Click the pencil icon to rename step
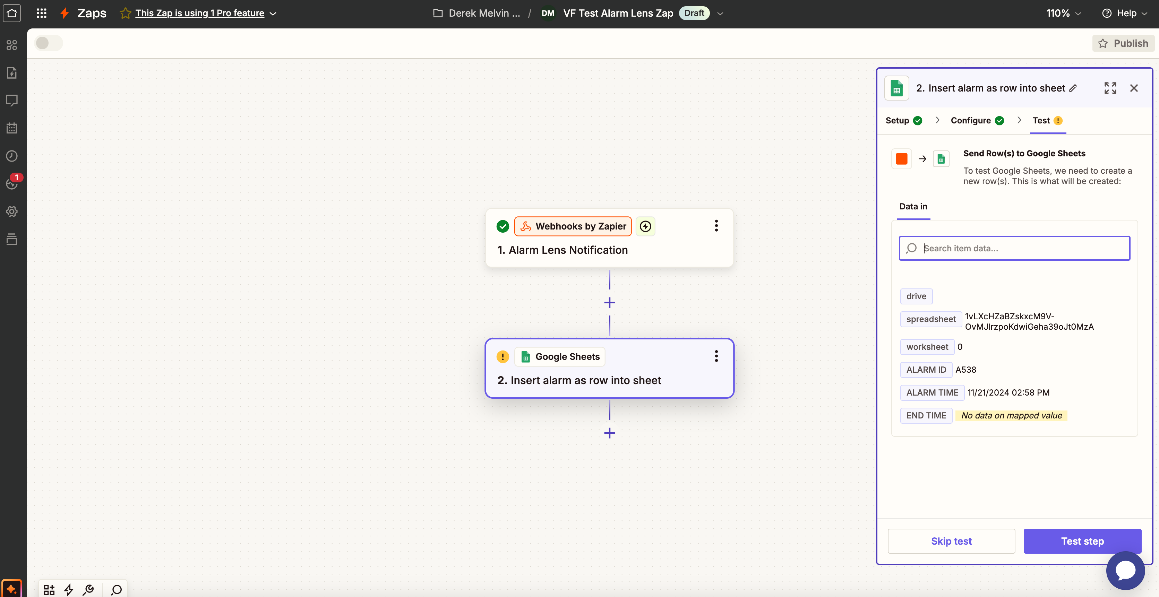The width and height of the screenshot is (1159, 597). [1073, 88]
